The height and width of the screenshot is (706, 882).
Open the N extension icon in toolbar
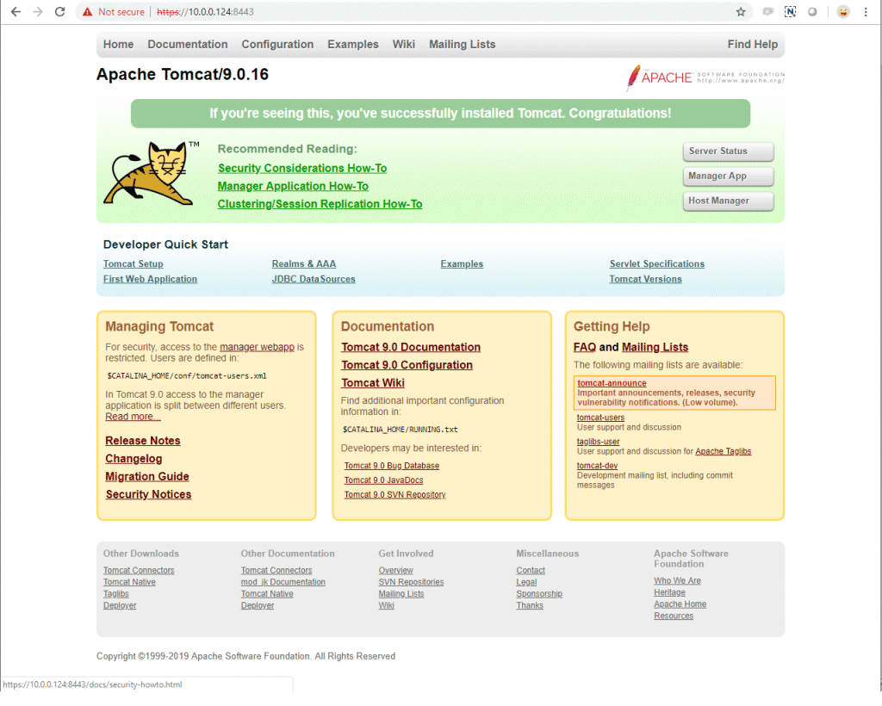(x=791, y=12)
